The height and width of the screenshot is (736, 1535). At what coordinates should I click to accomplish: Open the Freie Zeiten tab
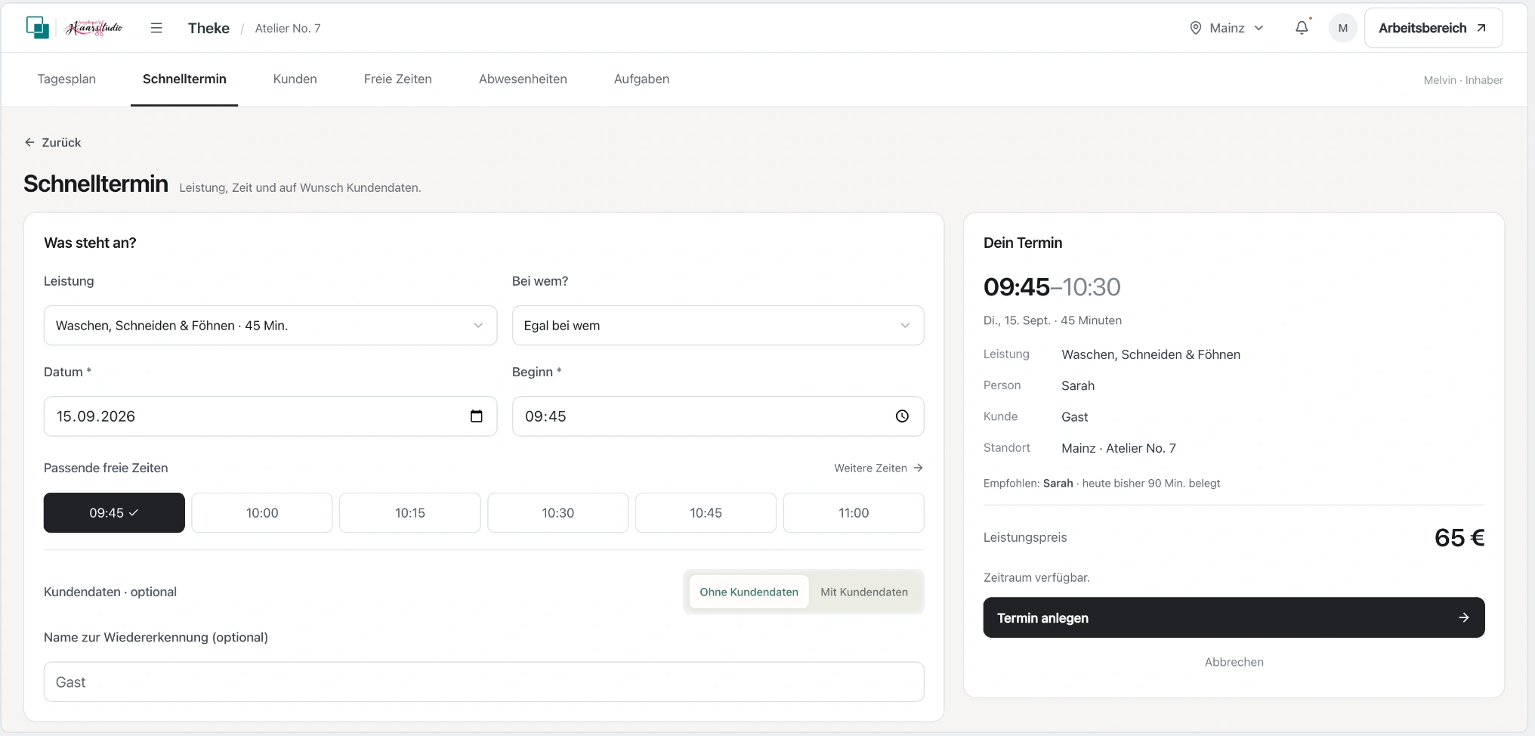coord(398,79)
